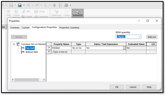This screenshot has height=95, width=165.
Task: Click the Property Name column header
Action: click(x=61, y=44)
